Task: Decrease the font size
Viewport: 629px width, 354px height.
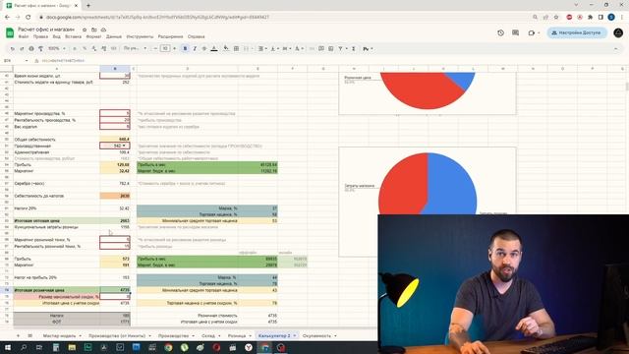Action: pos(155,48)
